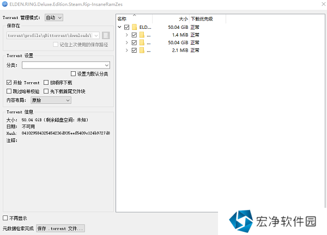Sort by 大小 column header
This screenshot has width=327, height=235.
[x=171, y=18]
